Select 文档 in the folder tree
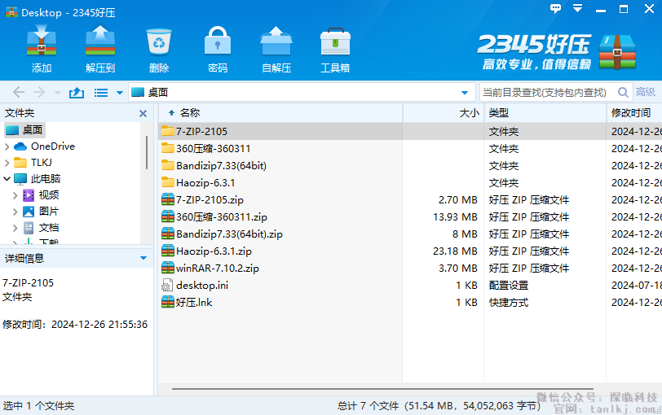 [41, 228]
